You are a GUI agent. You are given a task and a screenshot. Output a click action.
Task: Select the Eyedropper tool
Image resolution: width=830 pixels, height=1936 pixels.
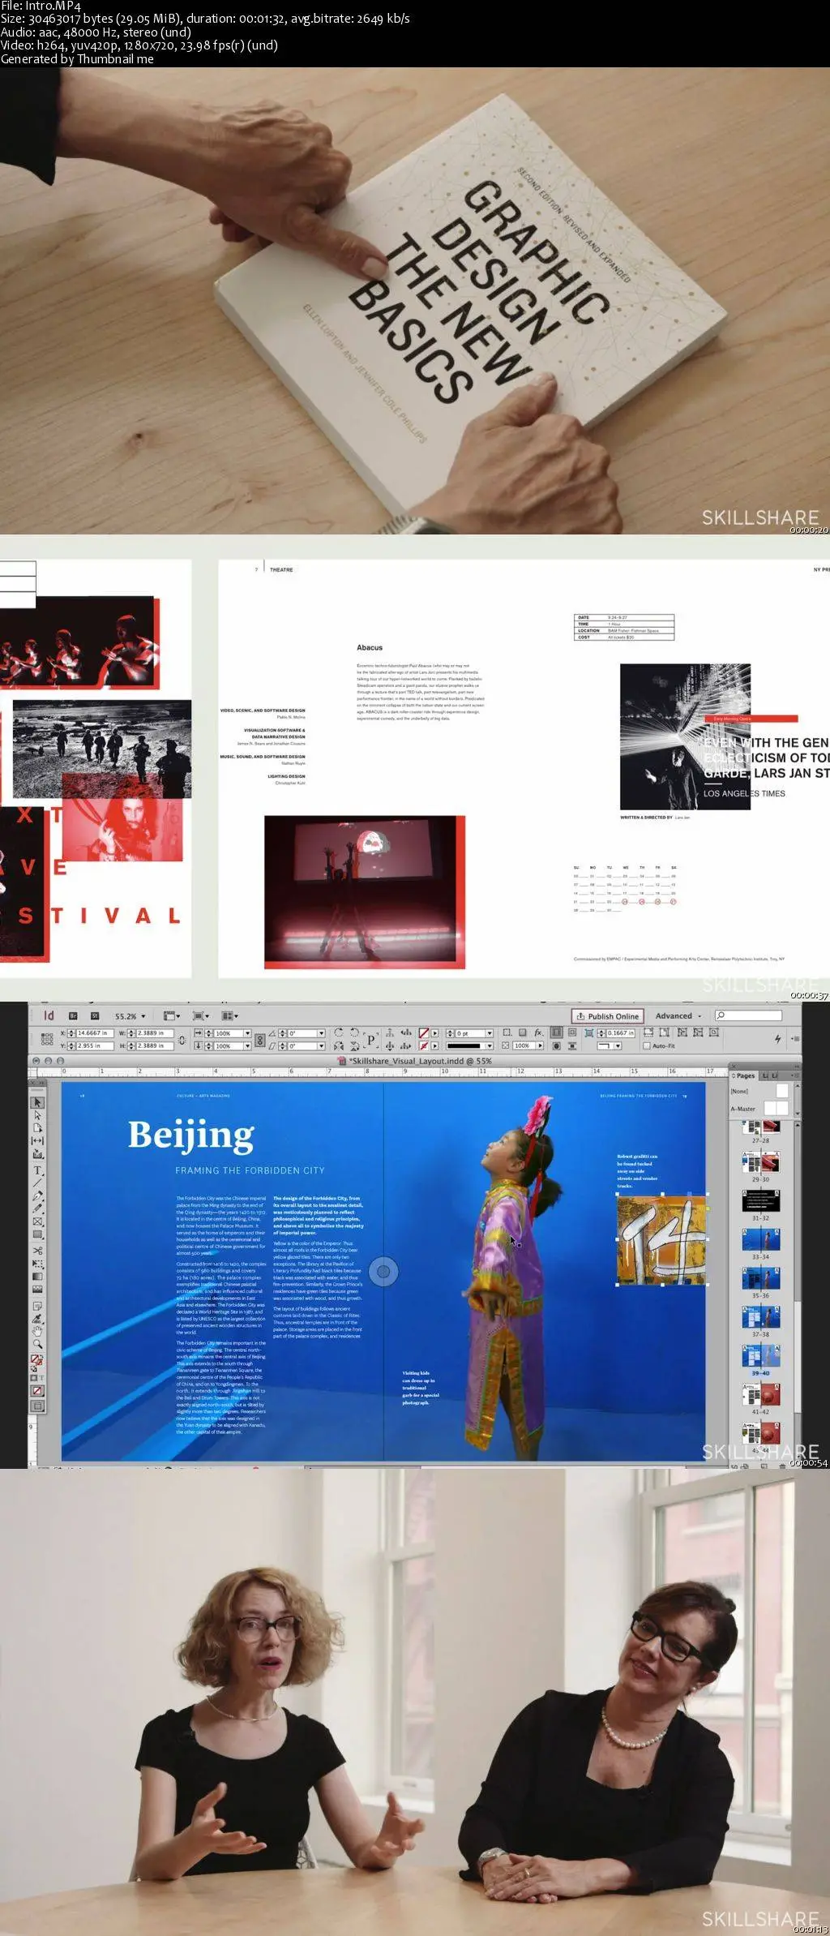click(37, 1319)
